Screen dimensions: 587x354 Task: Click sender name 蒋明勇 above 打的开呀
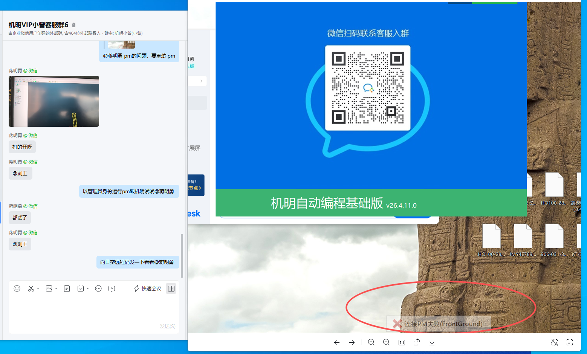[15, 135]
